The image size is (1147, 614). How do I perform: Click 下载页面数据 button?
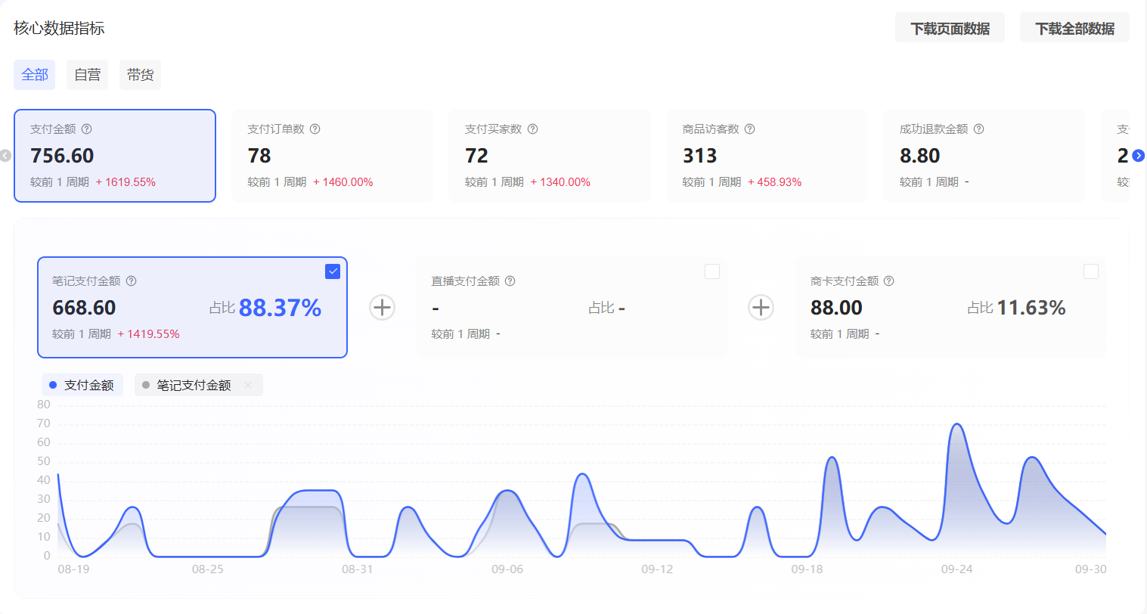[x=950, y=28]
